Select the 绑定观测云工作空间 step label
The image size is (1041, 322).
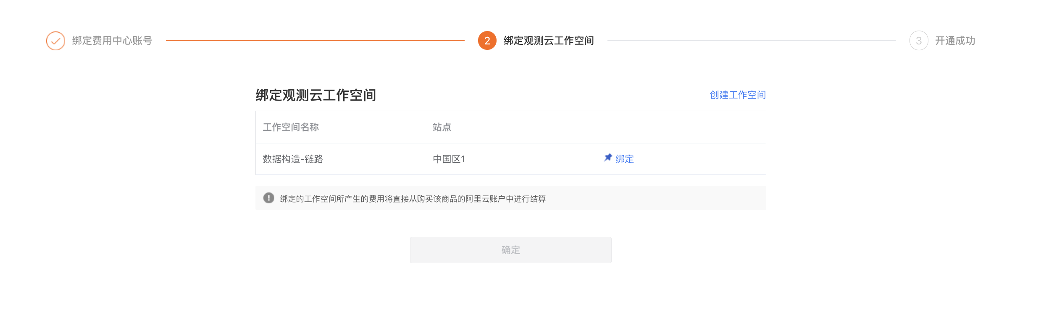(x=549, y=41)
